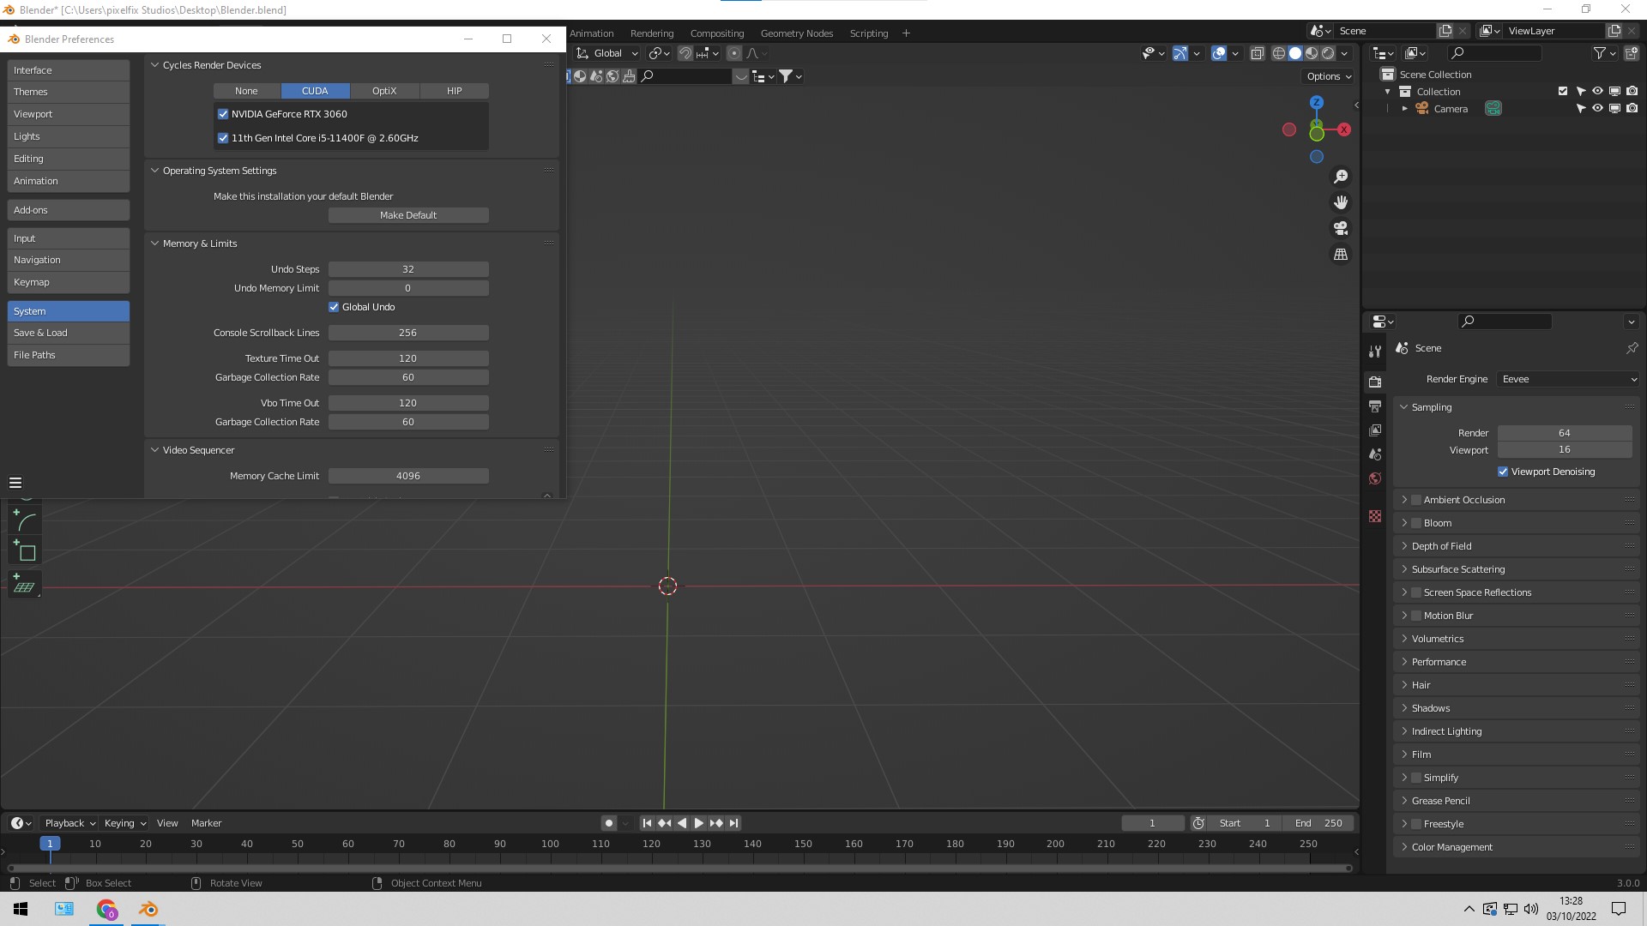
Task: Click the Preferences hamburger menu icon
Action: tap(15, 483)
